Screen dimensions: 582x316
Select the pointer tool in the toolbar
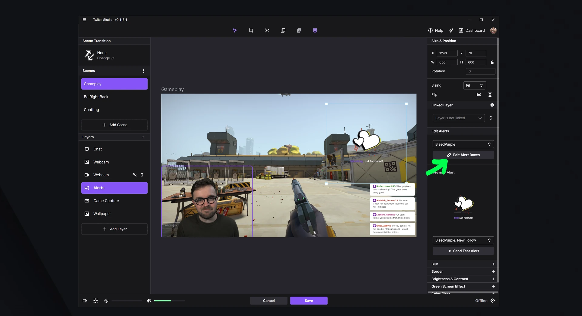[x=235, y=30]
